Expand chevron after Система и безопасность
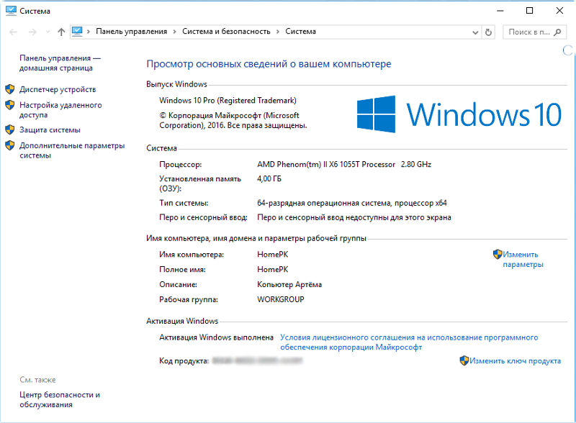 click(277, 32)
